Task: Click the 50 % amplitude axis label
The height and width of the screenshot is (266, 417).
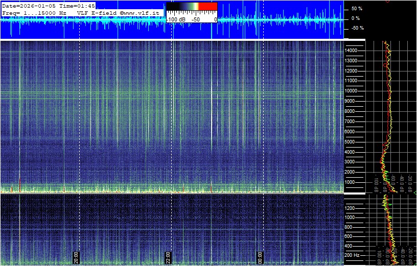Action: tap(357, 9)
